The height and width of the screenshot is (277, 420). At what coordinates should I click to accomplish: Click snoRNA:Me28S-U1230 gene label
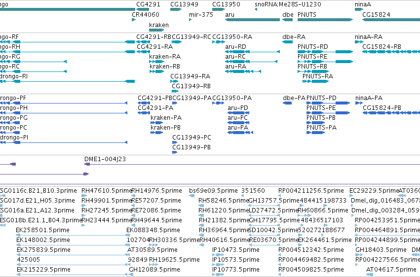coord(288,4)
